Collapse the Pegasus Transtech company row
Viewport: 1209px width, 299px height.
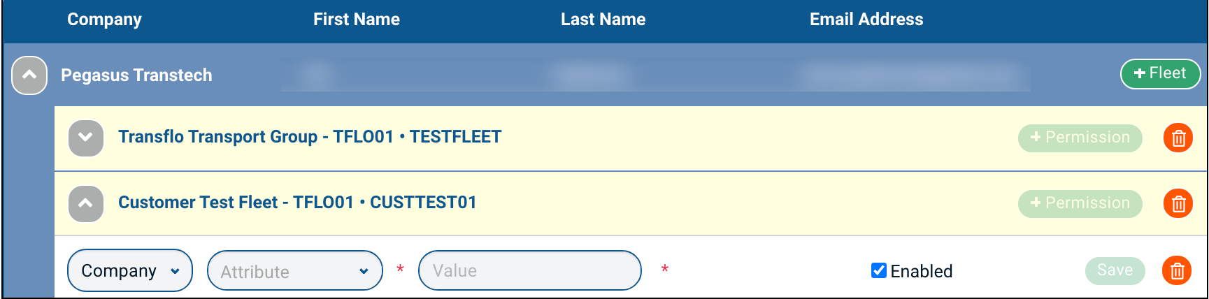29,75
